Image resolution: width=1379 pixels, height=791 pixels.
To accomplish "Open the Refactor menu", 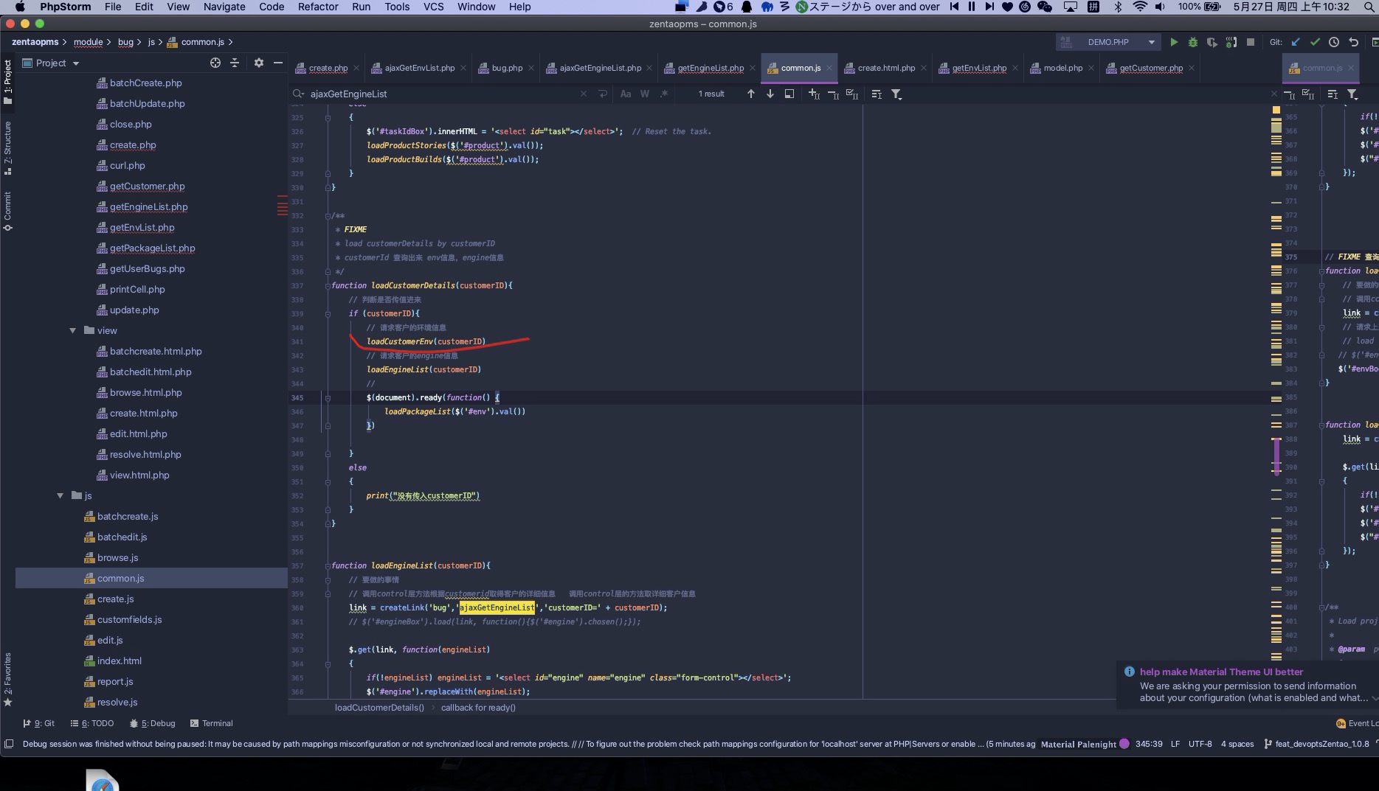I will tap(318, 7).
